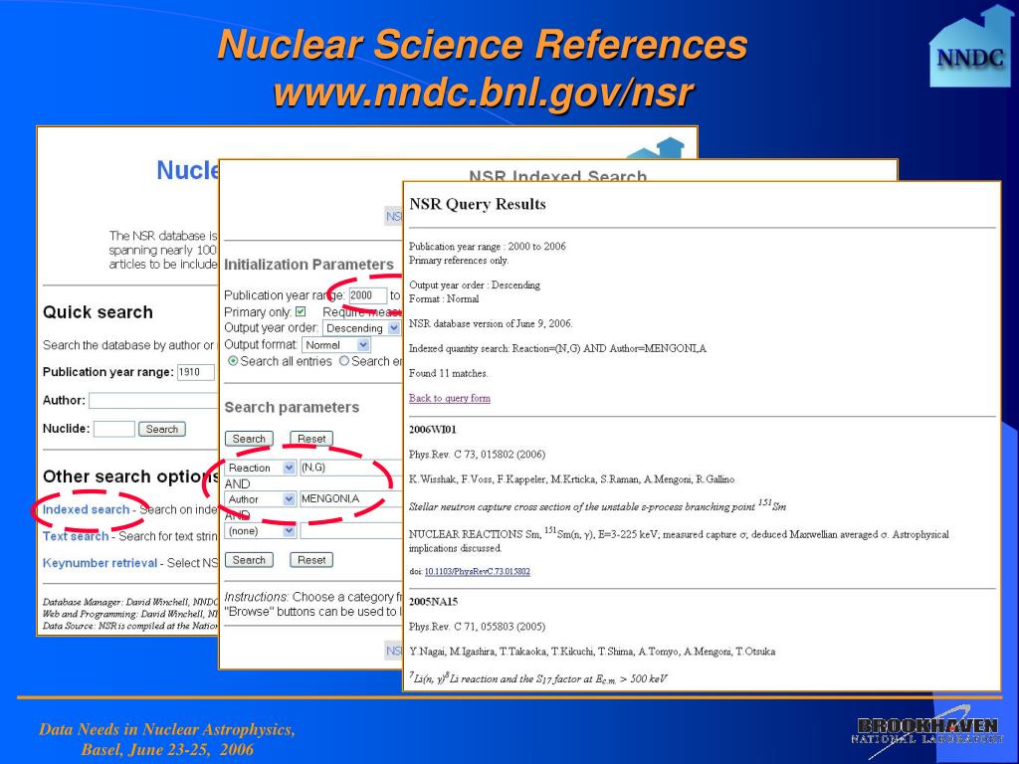
Task: Focus the Author input in Quick search
Action: 154,400
